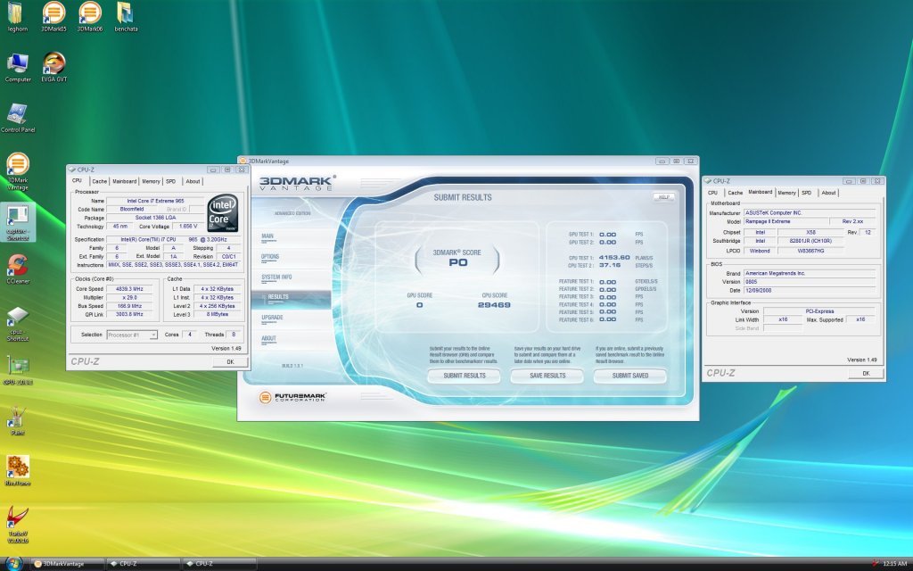Click the Core Speed value '4839.3 MHz'
Screen dimensions: 913x571
click(x=129, y=289)
